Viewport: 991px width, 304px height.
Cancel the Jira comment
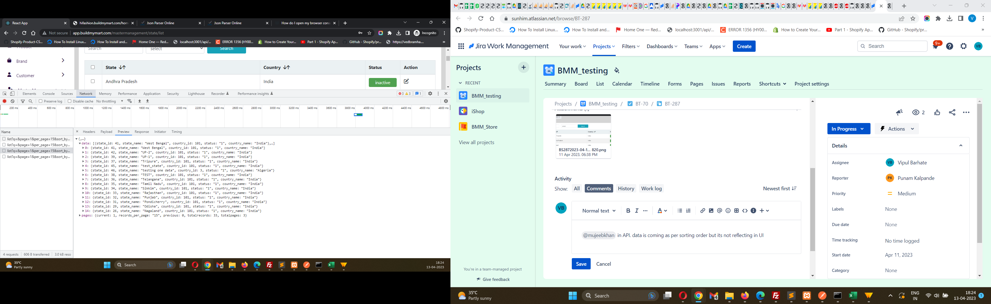[x=604, y=263]
